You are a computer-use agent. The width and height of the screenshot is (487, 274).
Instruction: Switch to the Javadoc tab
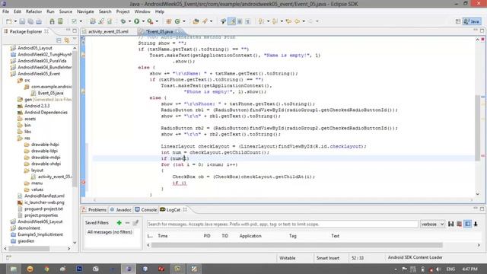point(121,210)
